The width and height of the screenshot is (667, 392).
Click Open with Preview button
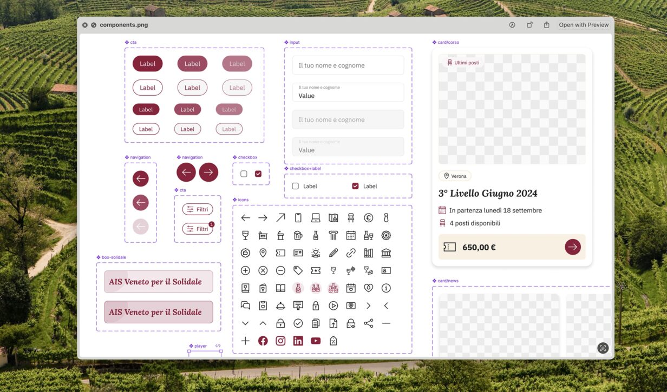coord(584,25)
